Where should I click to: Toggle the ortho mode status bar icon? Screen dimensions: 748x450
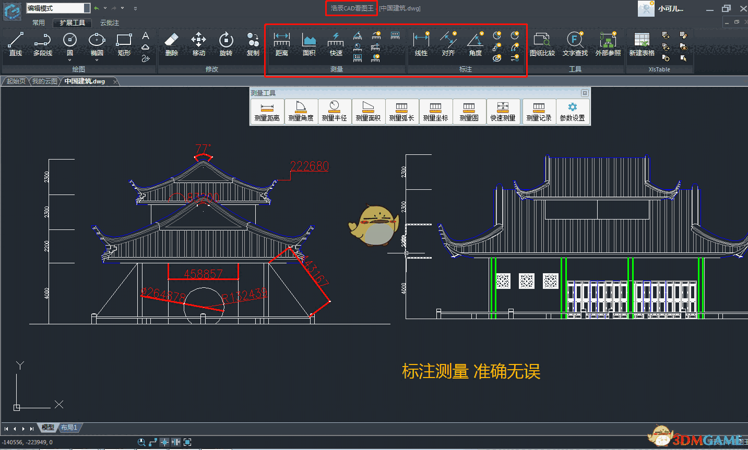[153, 442]
